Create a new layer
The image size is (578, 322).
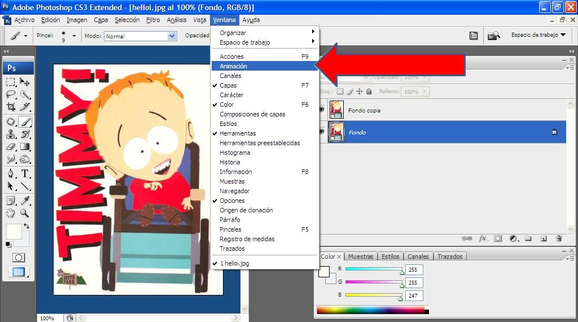coord(544,238)
